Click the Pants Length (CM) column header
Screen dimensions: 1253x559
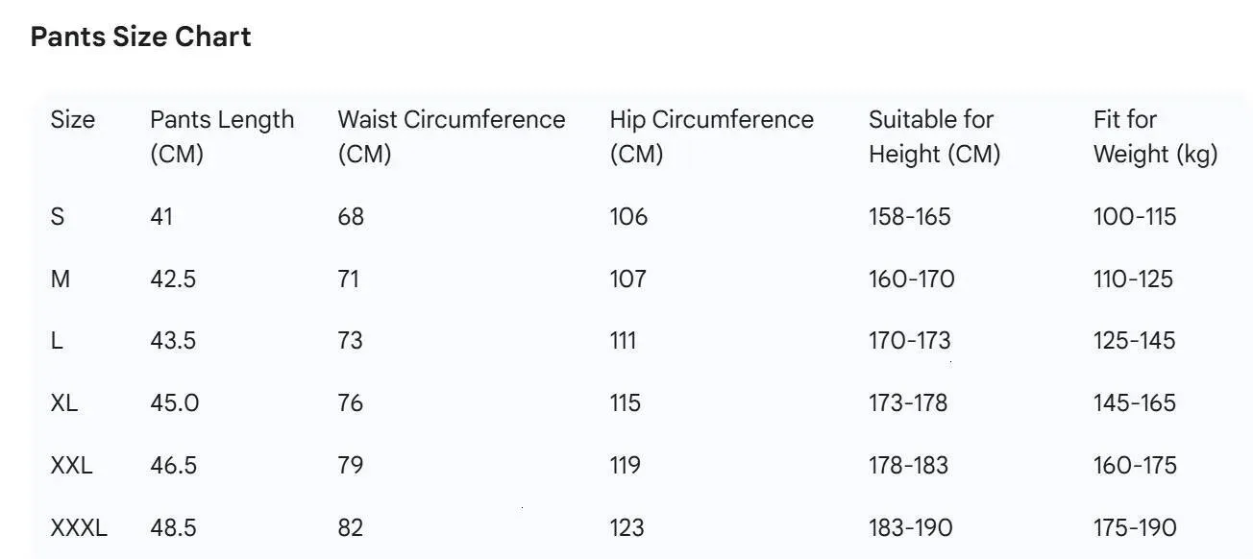(222, 136)
